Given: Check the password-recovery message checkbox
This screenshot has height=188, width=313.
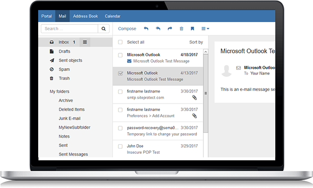Looking at the screenshot, I should pyautogui.click(x=120, y=128).
